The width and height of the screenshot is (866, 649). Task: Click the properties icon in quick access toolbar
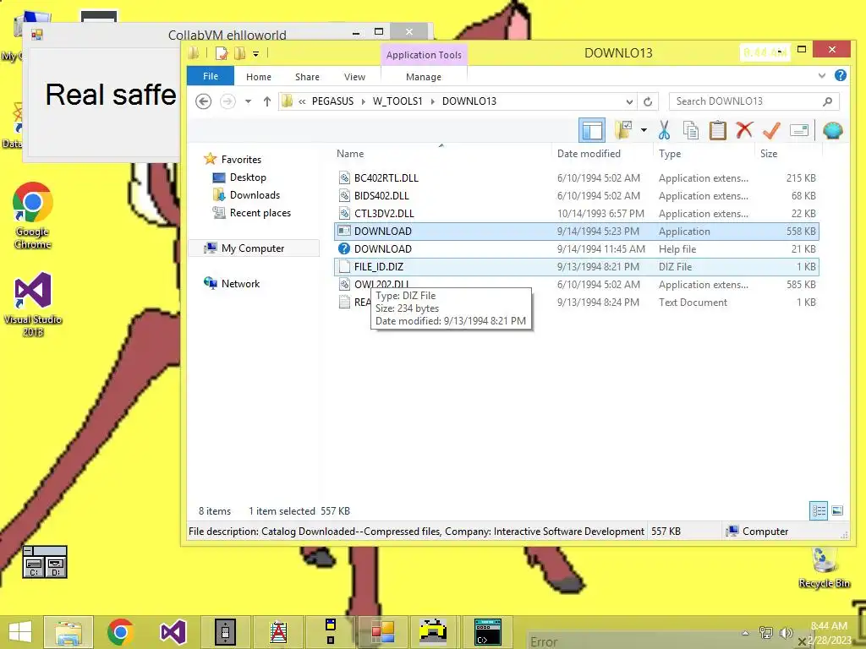(222, 53)
